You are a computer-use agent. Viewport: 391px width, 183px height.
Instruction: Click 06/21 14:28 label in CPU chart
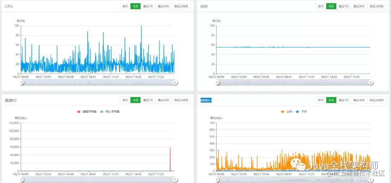point(133,77)
